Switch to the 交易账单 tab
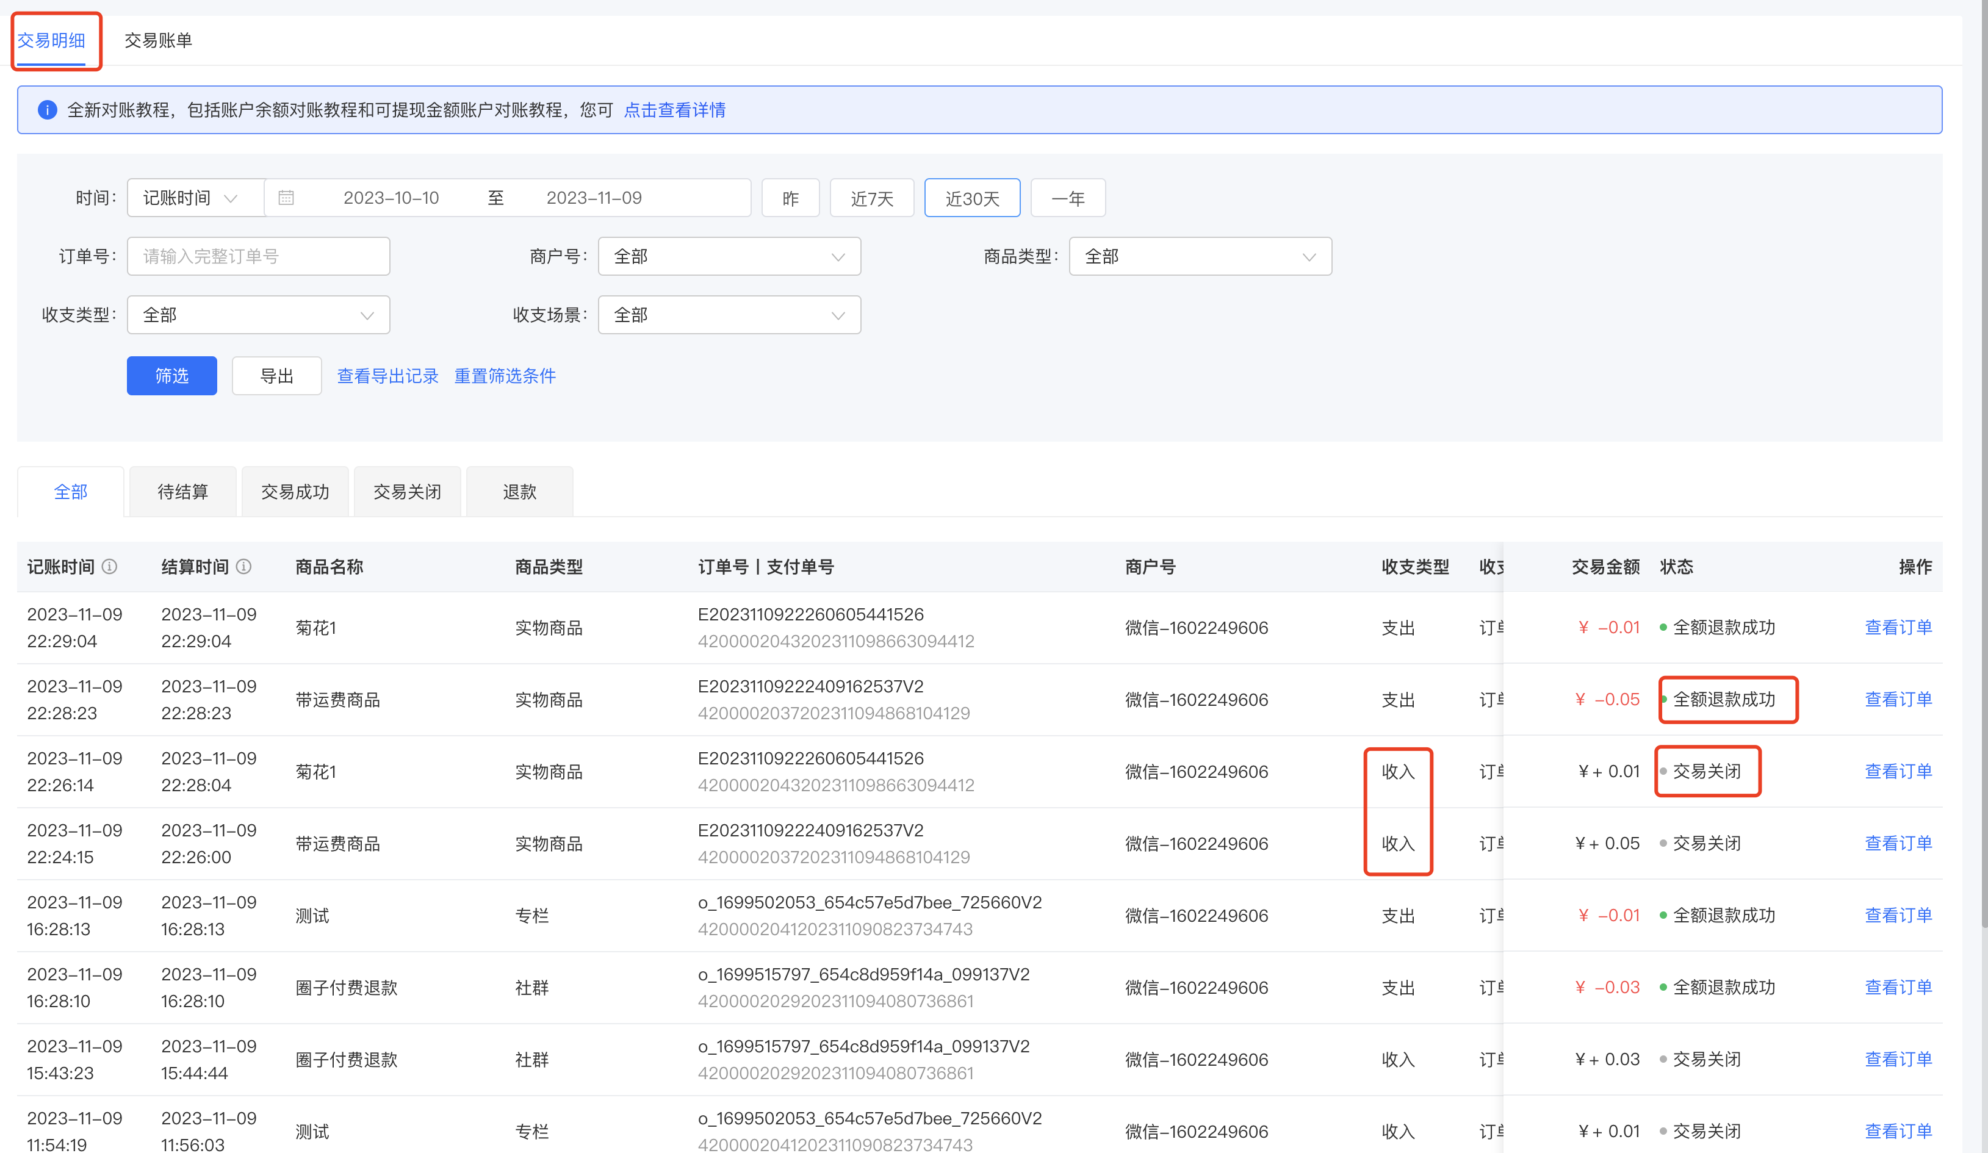 pos(158,40)
